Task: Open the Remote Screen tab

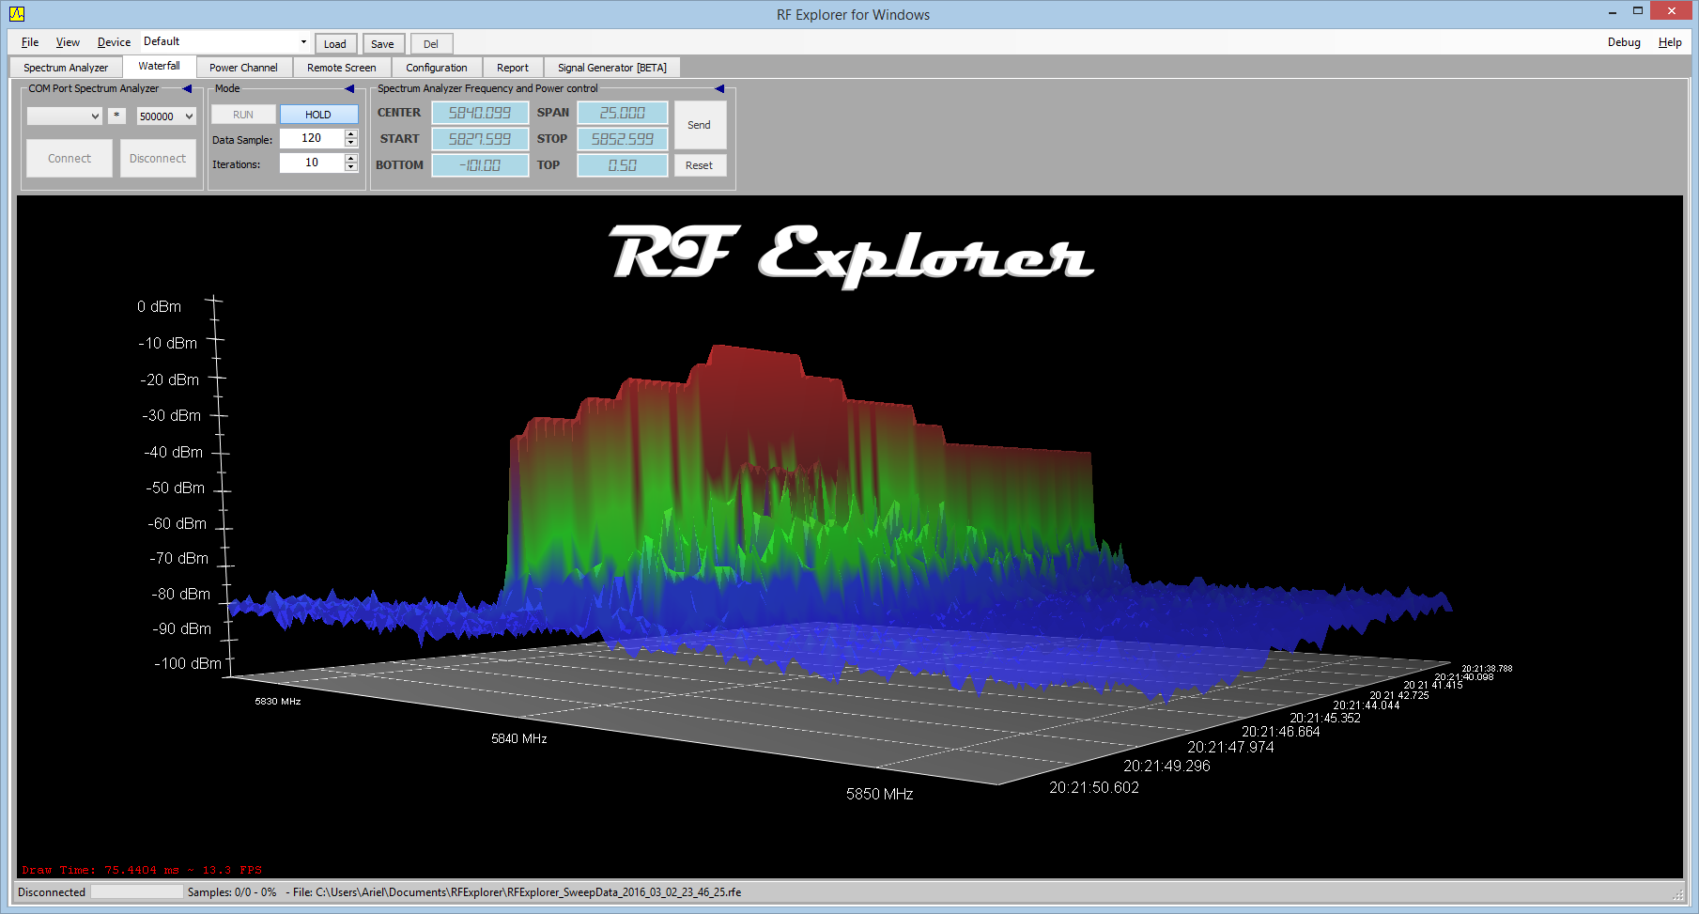Action: click(x=341, y=68)
